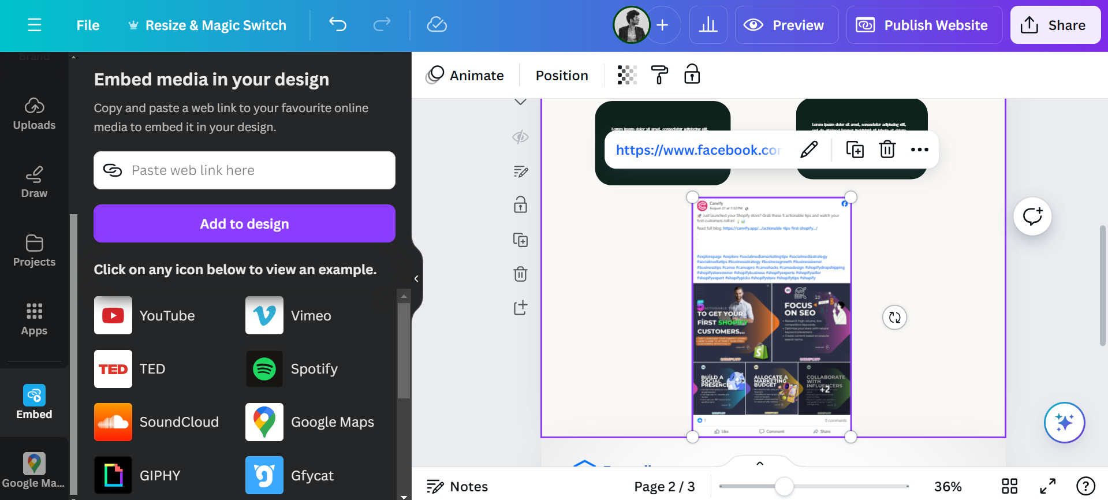Click the YouTube embed example icon
The width and height of the screenshot is (1108, 500).
113,315
